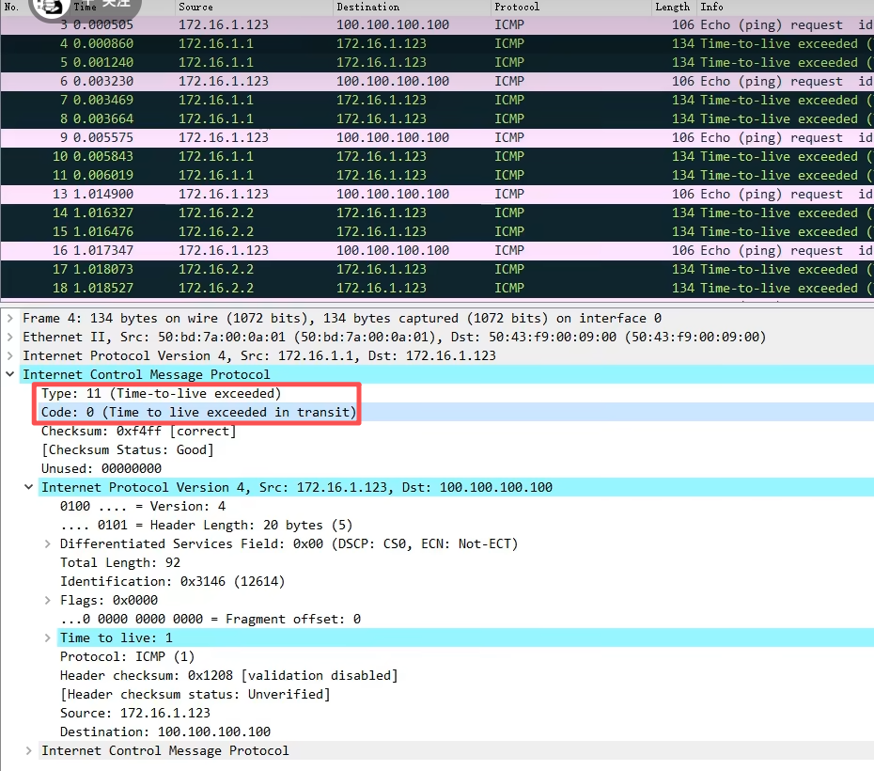Select packet 14 from 172.16.2.2
This screenshot has width=874, height=771.
coord(376,213)
